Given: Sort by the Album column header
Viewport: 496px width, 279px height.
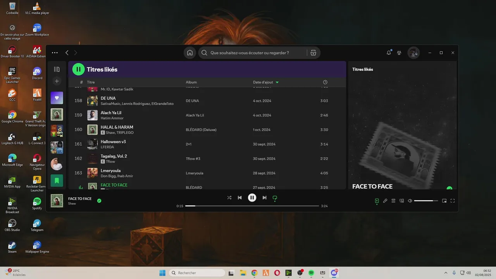Looking at the screenshot, I should click(x=191, y=82).
